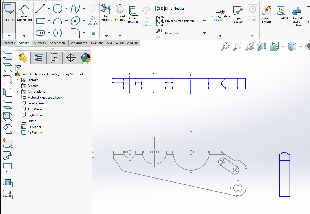310x214 pixels.
Task: Select Right Plane in the tree
Action: coord(36,115)
